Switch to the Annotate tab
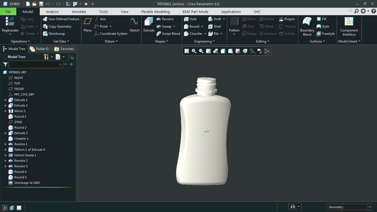This screenshot has width=377, height=212. [79, 12]
